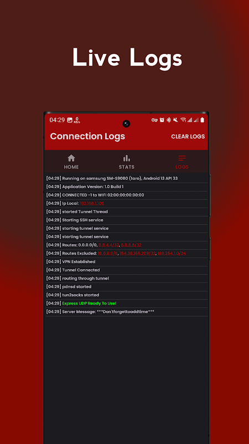Open the Home tab house icon

coord(71,158)
